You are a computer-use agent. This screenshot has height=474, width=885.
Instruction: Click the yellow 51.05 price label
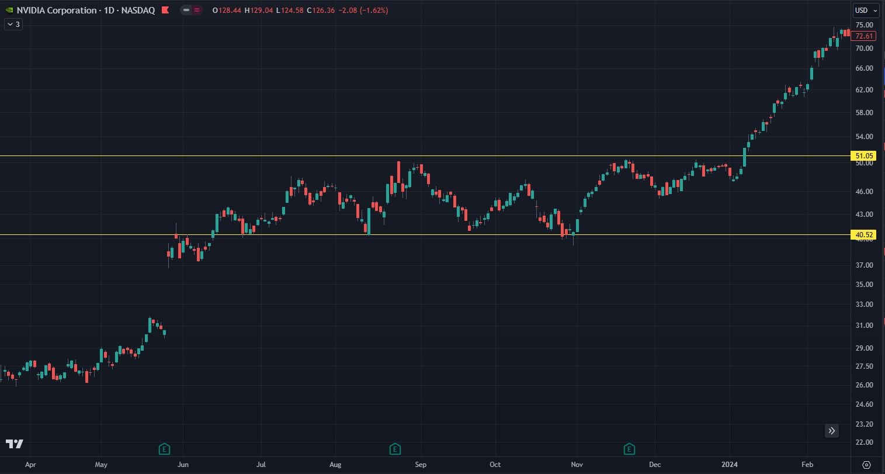tap(865, 156)
